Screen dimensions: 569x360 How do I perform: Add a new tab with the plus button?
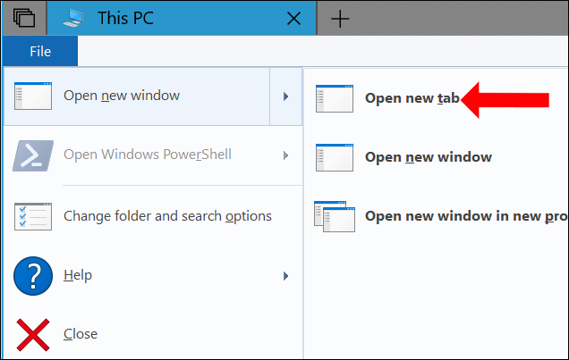coord(340,19)
